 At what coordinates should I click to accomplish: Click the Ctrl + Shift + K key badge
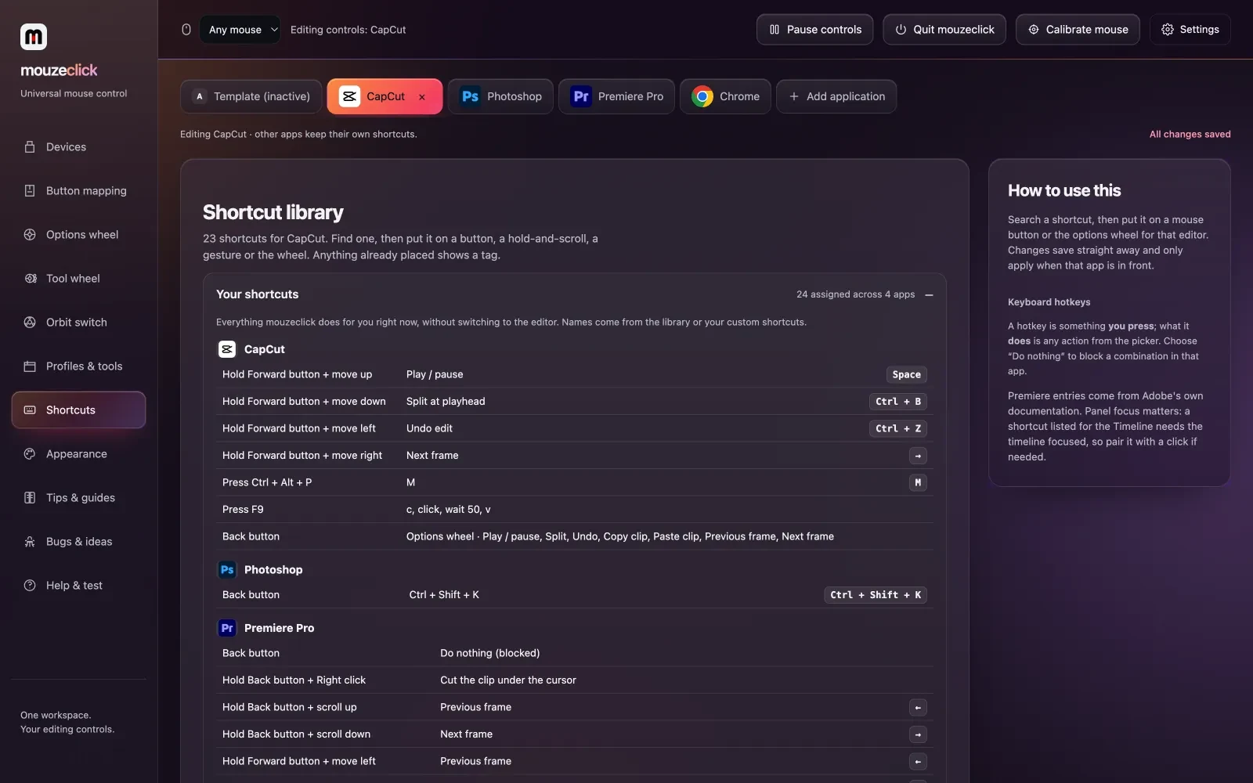tap(876, 595)
